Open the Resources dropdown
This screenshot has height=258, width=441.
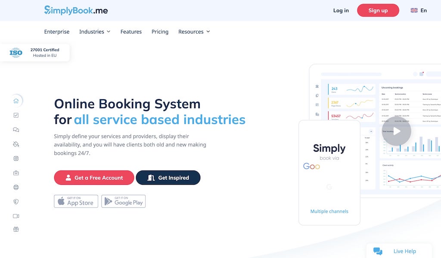(194, 31)
